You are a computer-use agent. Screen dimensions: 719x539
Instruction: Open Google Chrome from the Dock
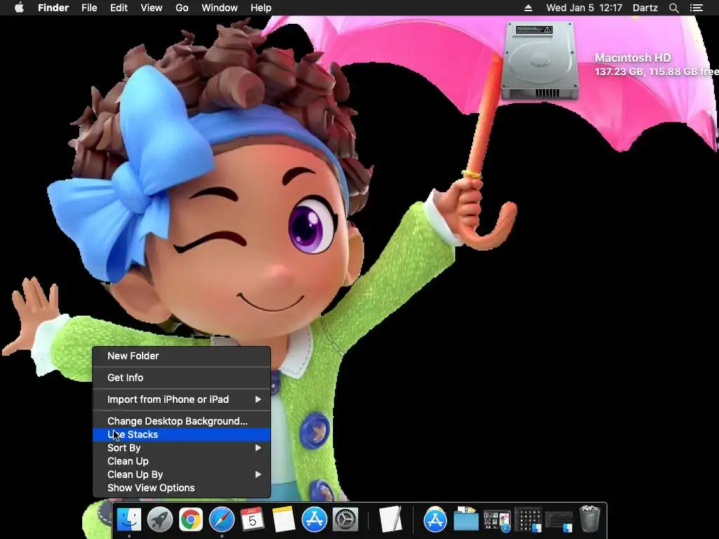[191, 519]
